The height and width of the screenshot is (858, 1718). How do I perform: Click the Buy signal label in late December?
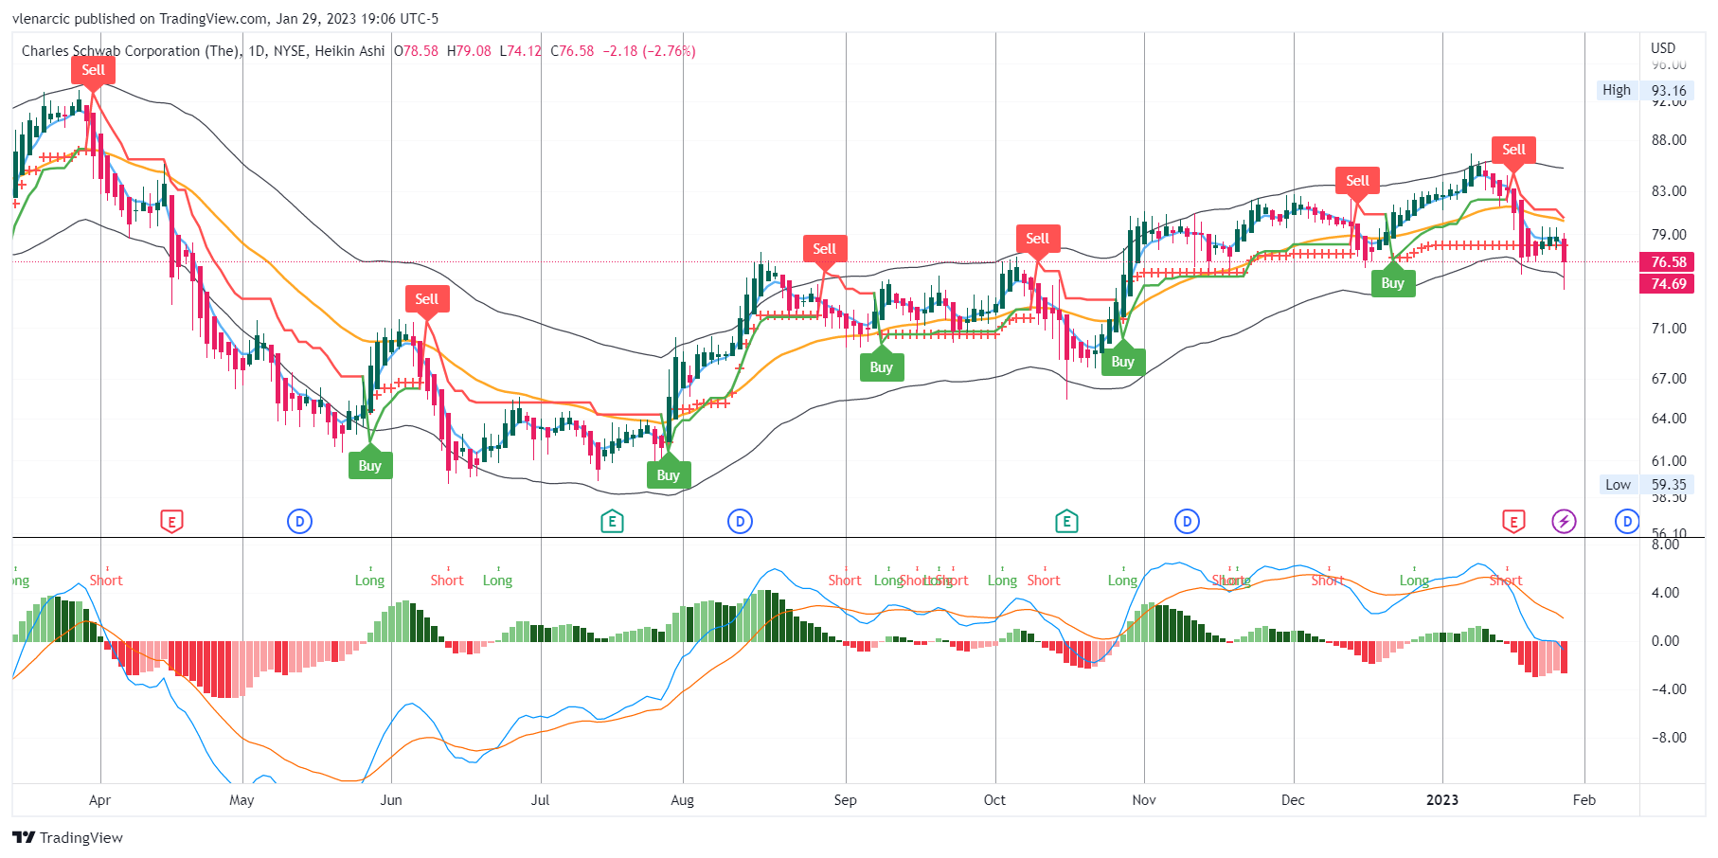[1392, 283]
